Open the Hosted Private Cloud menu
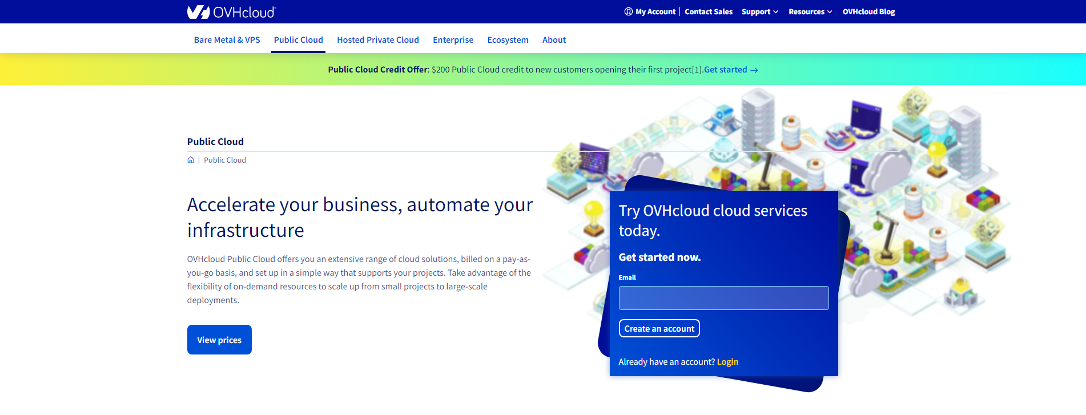 (x=377, y=40)
